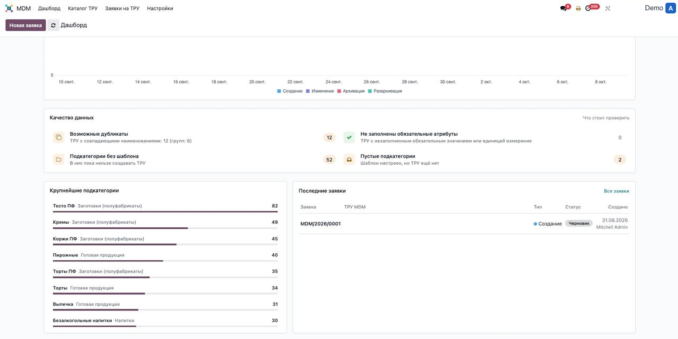Open Не заполнены обязательные атрибуты item
Screen dimensions: 678x339
point(485,137)
